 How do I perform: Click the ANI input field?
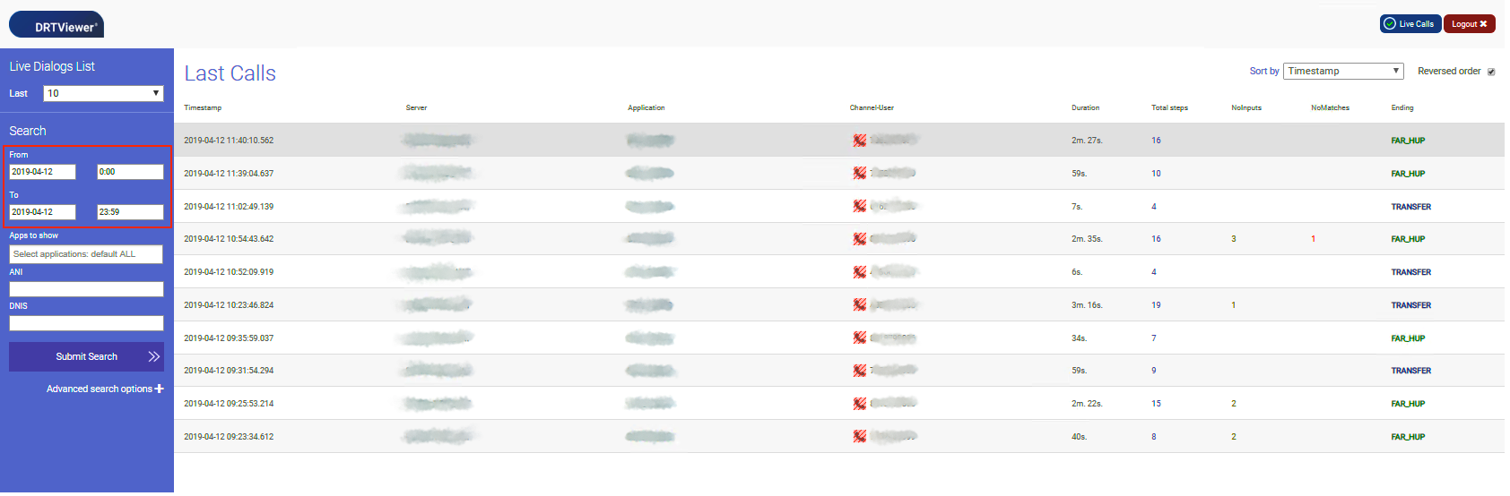coord(86,289)
